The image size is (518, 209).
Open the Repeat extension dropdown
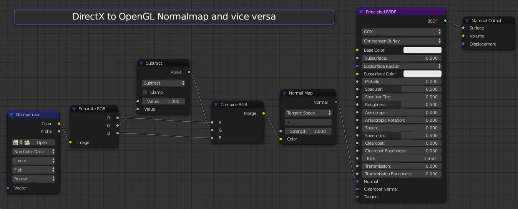coord(34,179)
